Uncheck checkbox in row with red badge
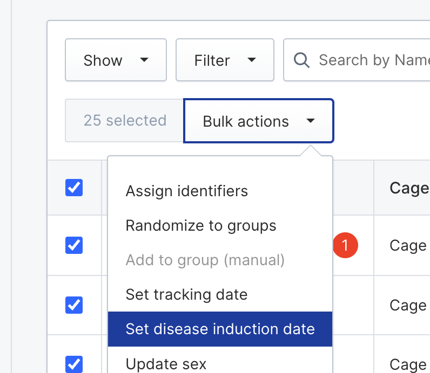The width and height of the screenshot is (430, 373). click(74, 245)
